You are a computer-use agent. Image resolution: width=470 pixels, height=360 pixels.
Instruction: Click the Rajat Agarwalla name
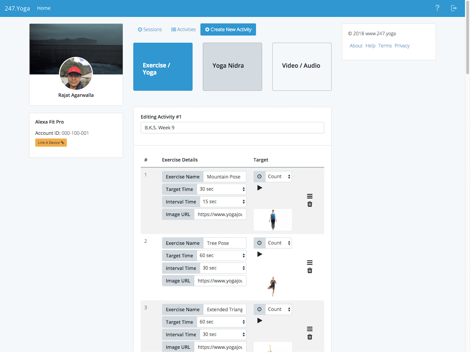pyautogui.click(x=76, y=95)
